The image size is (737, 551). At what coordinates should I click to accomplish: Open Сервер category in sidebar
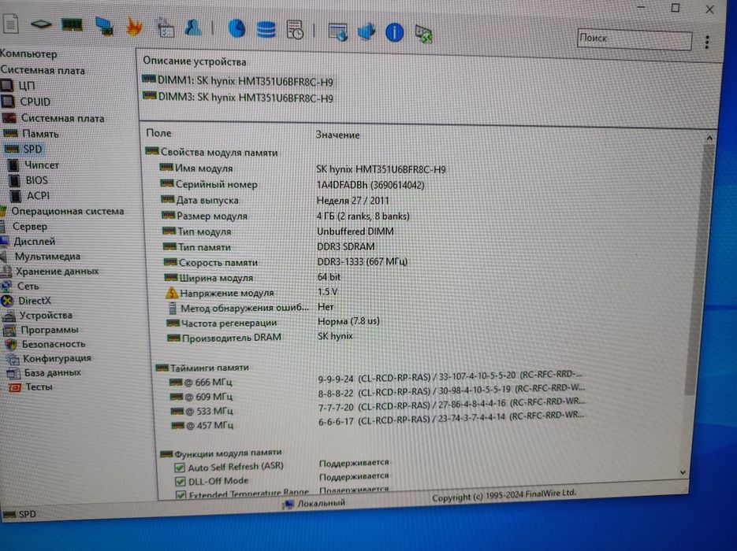tap(24, 226)
